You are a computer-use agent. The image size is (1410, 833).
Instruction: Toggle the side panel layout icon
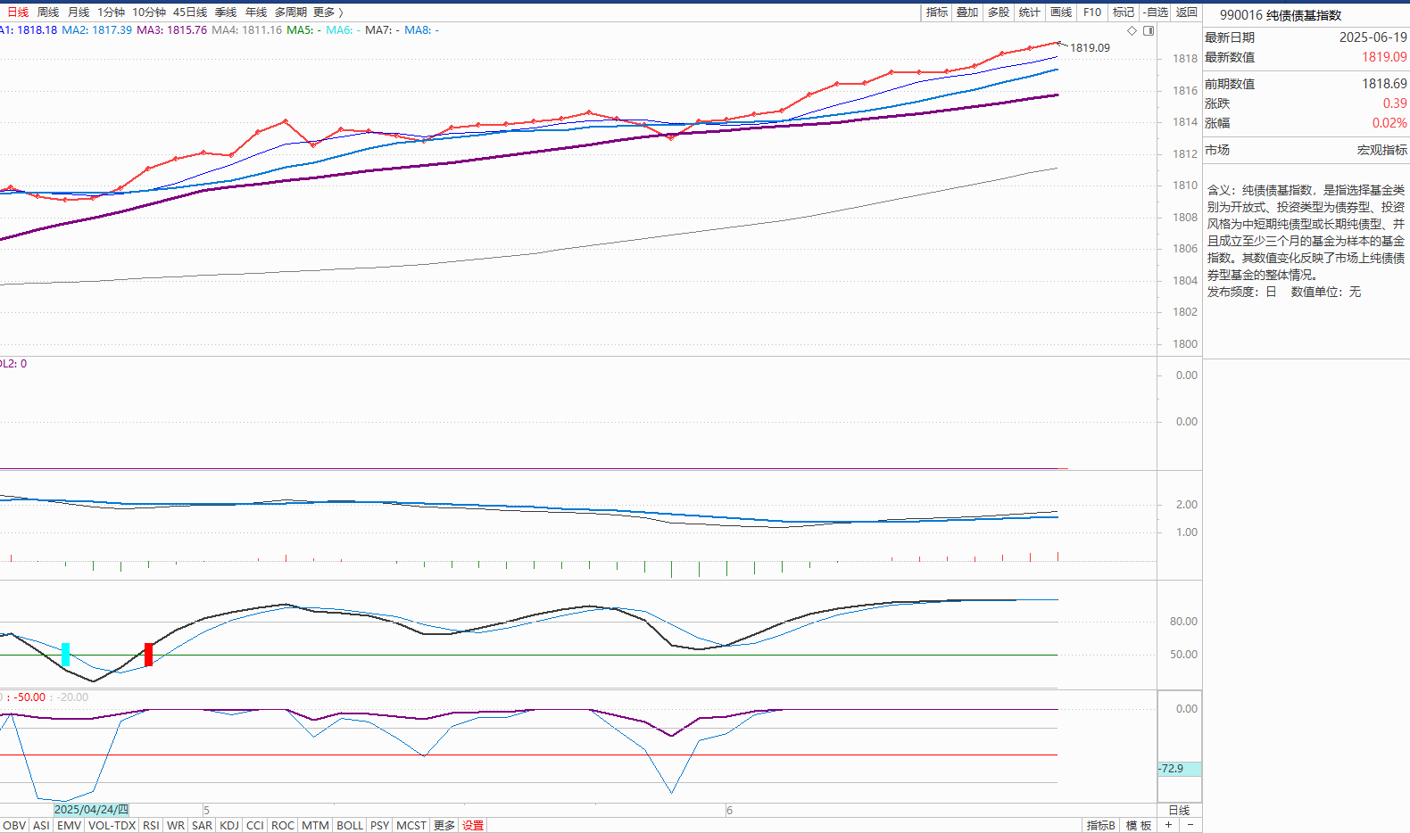click(x=1149, y=30)
